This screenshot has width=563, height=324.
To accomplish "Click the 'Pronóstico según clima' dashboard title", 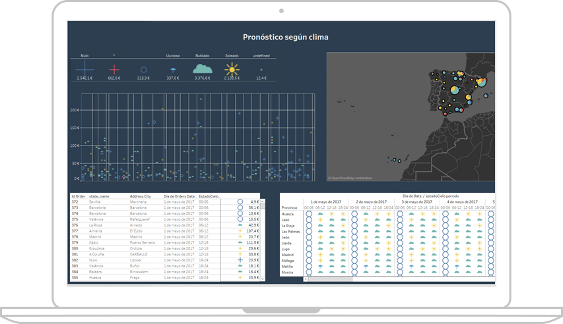I will [x=286, y=37].
